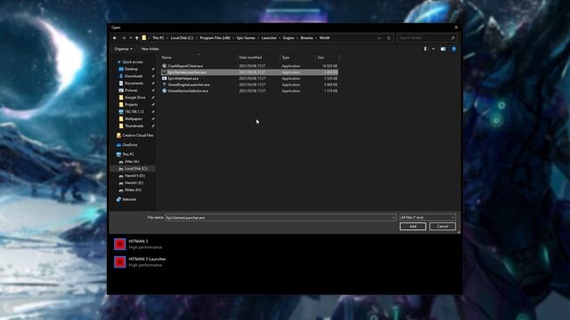Select This PC in sidebar
This screenshot has width=570, height=320.
pyautogui.click(x=128, y=154)
